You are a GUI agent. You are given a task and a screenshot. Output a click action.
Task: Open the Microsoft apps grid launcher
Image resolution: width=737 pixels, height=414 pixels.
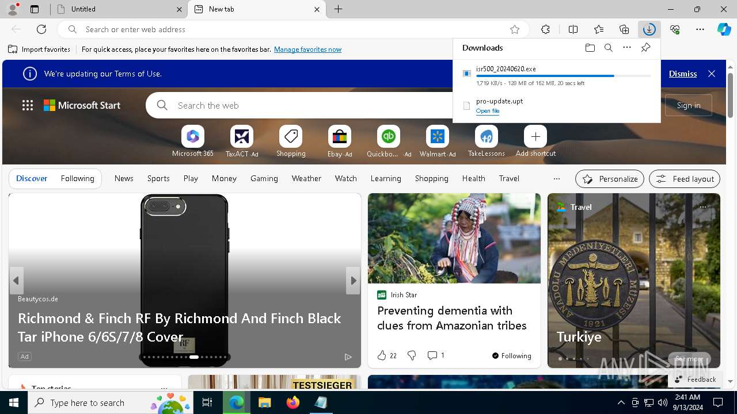tap(28, 105)
